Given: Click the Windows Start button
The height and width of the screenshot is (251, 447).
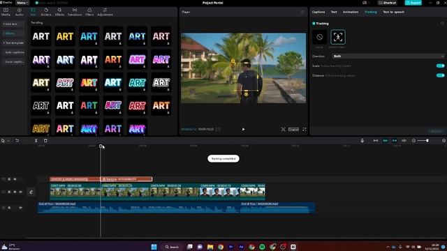Looking at the screenshot, I should [x=154, y=247].
